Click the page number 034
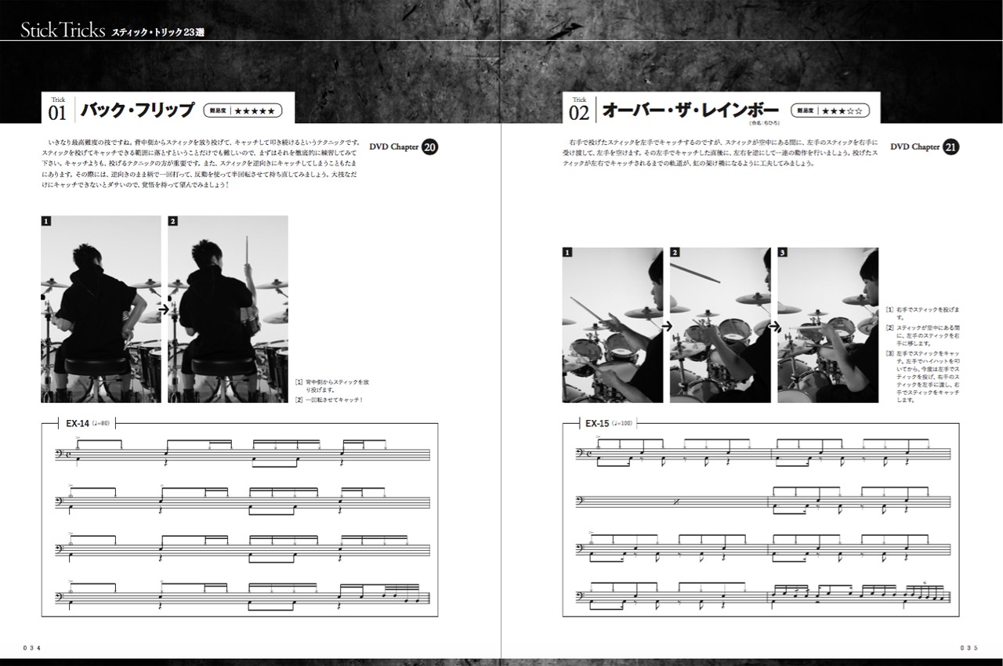Image resolution: width=1003 pixels, height=666 pixels. coord(32,647)
